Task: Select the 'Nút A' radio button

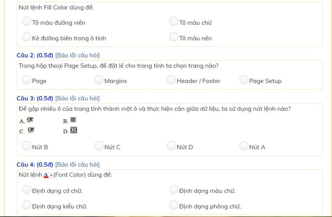Action: pyautogui.click(x=244, y=146)
